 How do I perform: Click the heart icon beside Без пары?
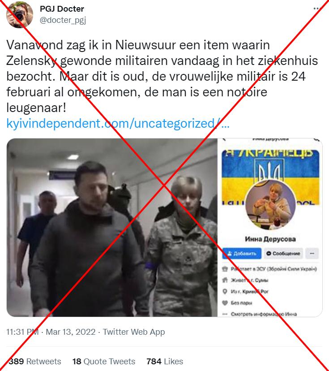pos(225,302)
